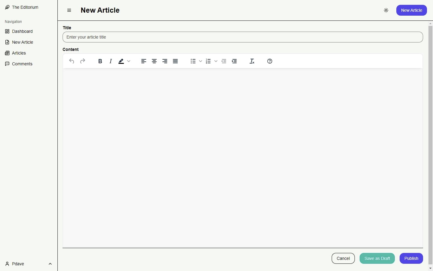Clear formatting from selected text

[252, 61]
